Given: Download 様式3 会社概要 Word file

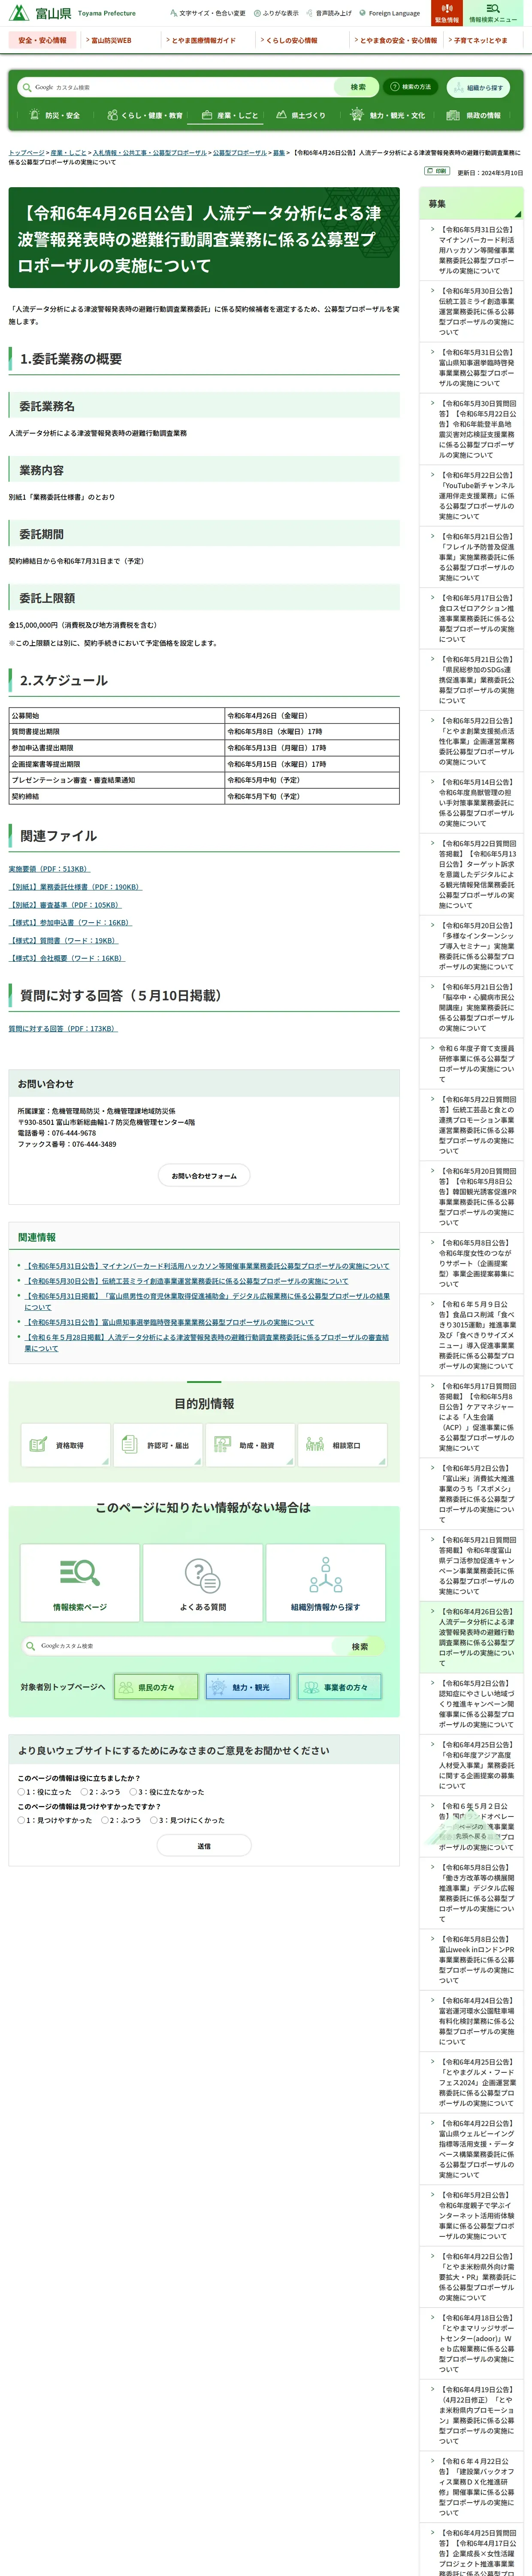Looking at the screenshot, I should [x=67, y=958].
